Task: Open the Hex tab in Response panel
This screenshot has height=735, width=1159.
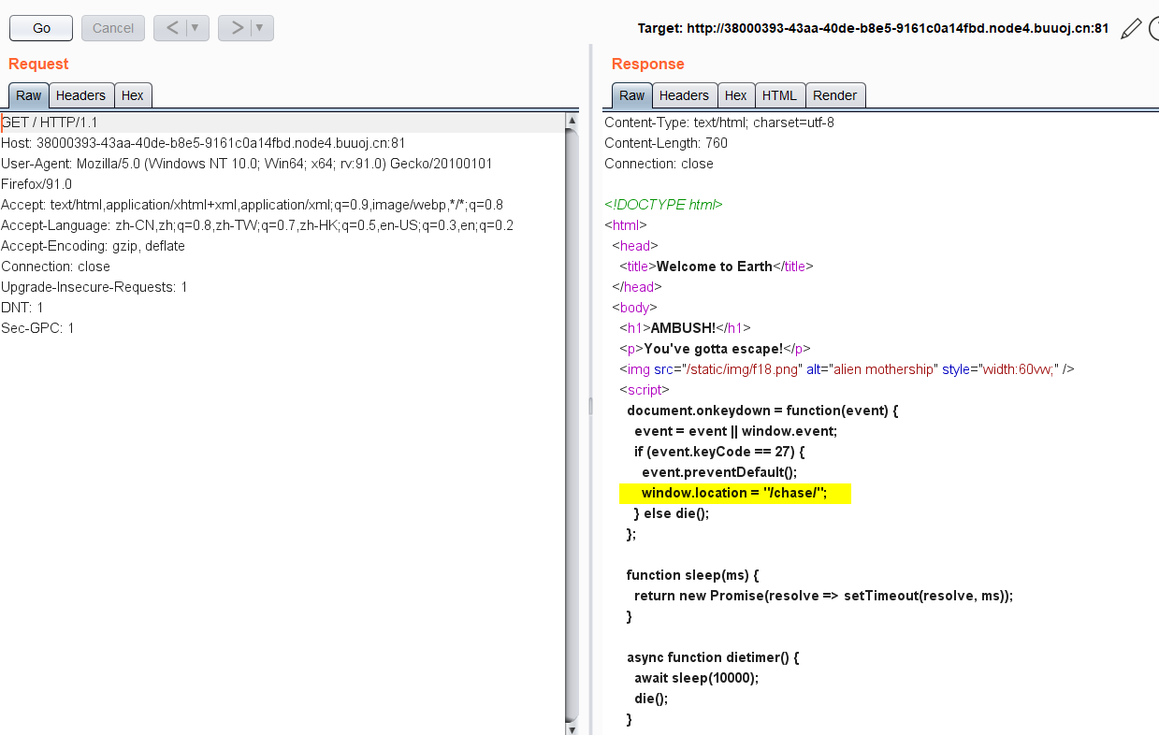Action: [x=736, y=95]
